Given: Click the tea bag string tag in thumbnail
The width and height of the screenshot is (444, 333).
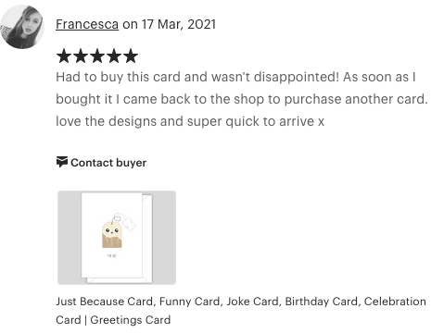Looking at the screenshot, I should (x=129, y=224).
